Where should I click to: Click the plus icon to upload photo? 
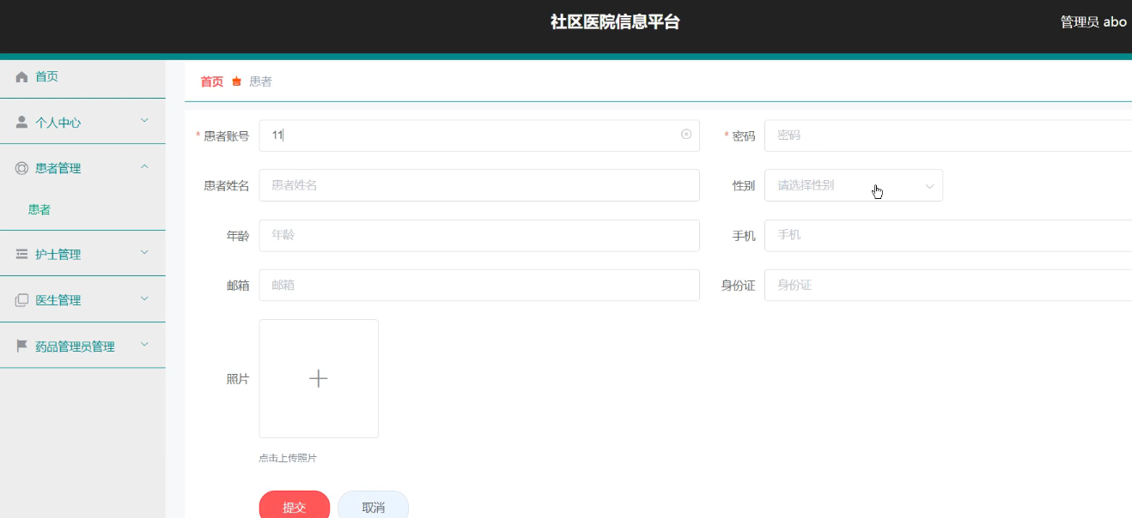[319, 378]
